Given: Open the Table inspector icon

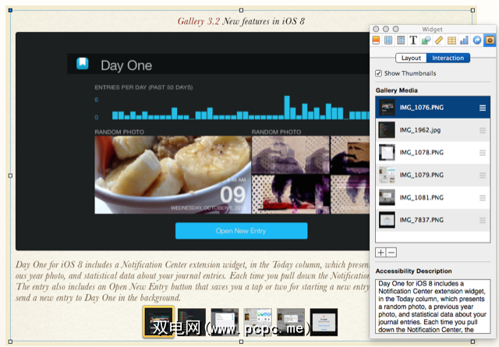Looking at the screenshot, I should point(451,40).
